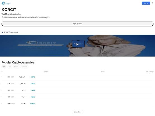Click the Web3 Derivatives trading subtitle
Viewport: 155px width, 116px height.
click(11, 14)
